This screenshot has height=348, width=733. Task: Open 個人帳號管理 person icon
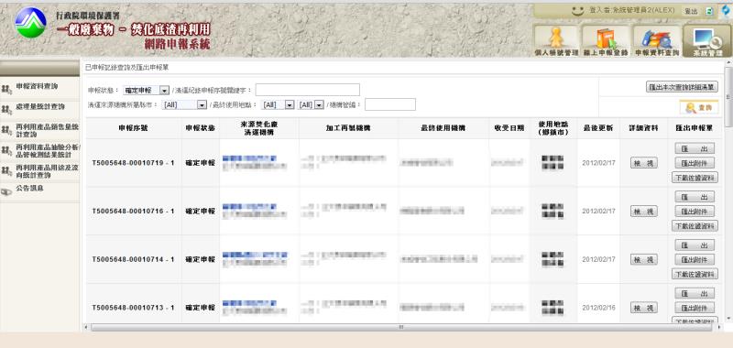coord(557,40)
